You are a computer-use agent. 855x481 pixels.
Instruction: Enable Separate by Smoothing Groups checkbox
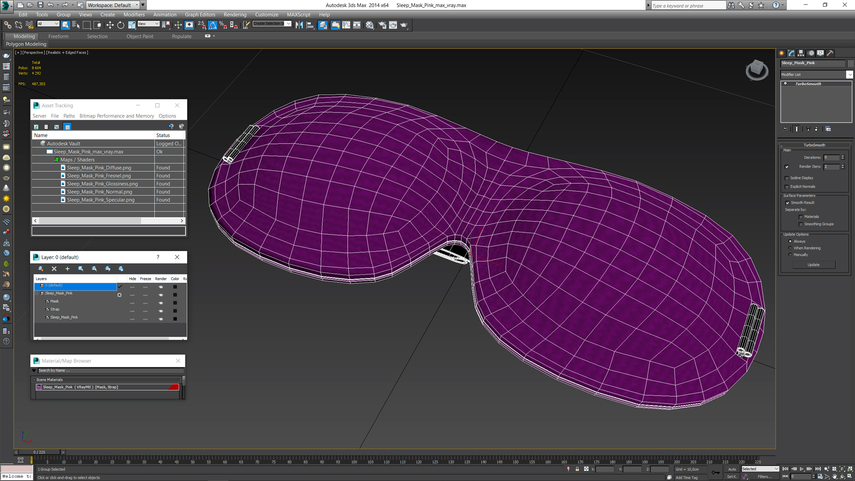pyautogui.click(x=801, y=224)
